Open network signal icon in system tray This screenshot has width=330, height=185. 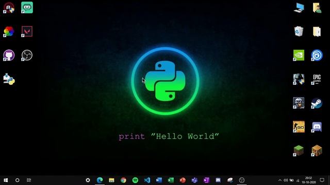298,180
